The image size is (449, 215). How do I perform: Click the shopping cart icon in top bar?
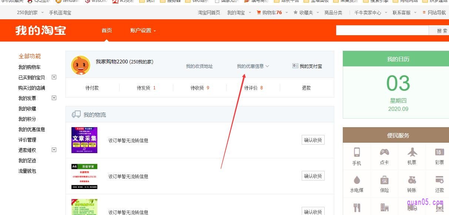point(259,13)
